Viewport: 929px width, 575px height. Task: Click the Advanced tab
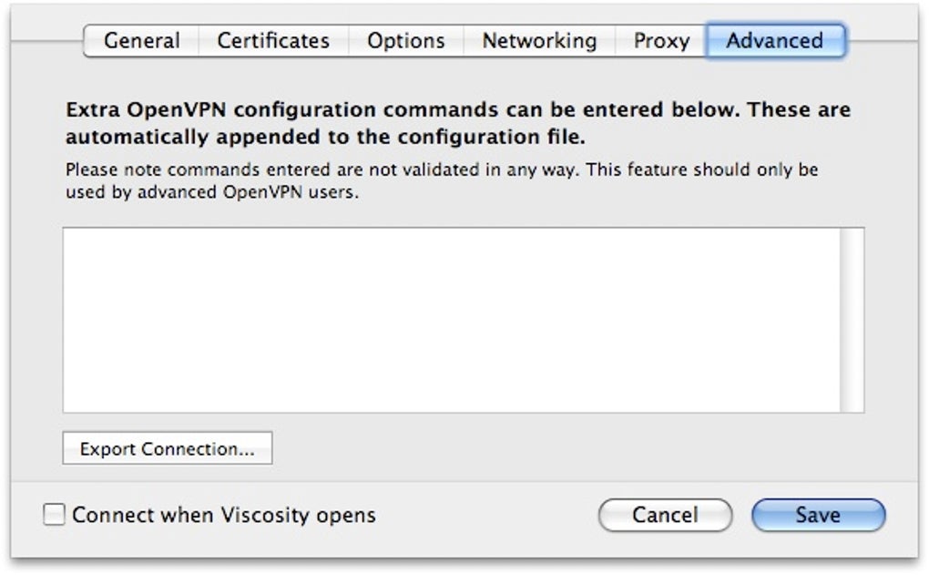tap(774, 41)
